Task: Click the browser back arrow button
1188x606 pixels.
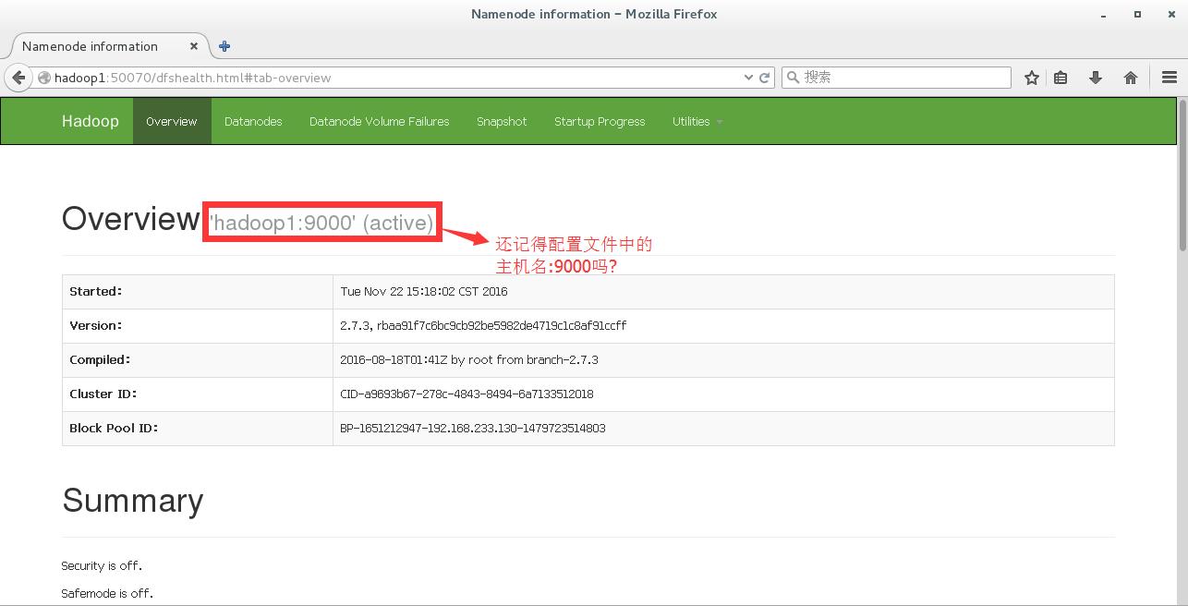Action: 18,78
